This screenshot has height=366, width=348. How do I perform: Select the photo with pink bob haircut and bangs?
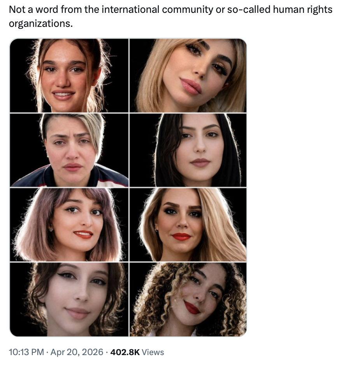tap(69, 225)
